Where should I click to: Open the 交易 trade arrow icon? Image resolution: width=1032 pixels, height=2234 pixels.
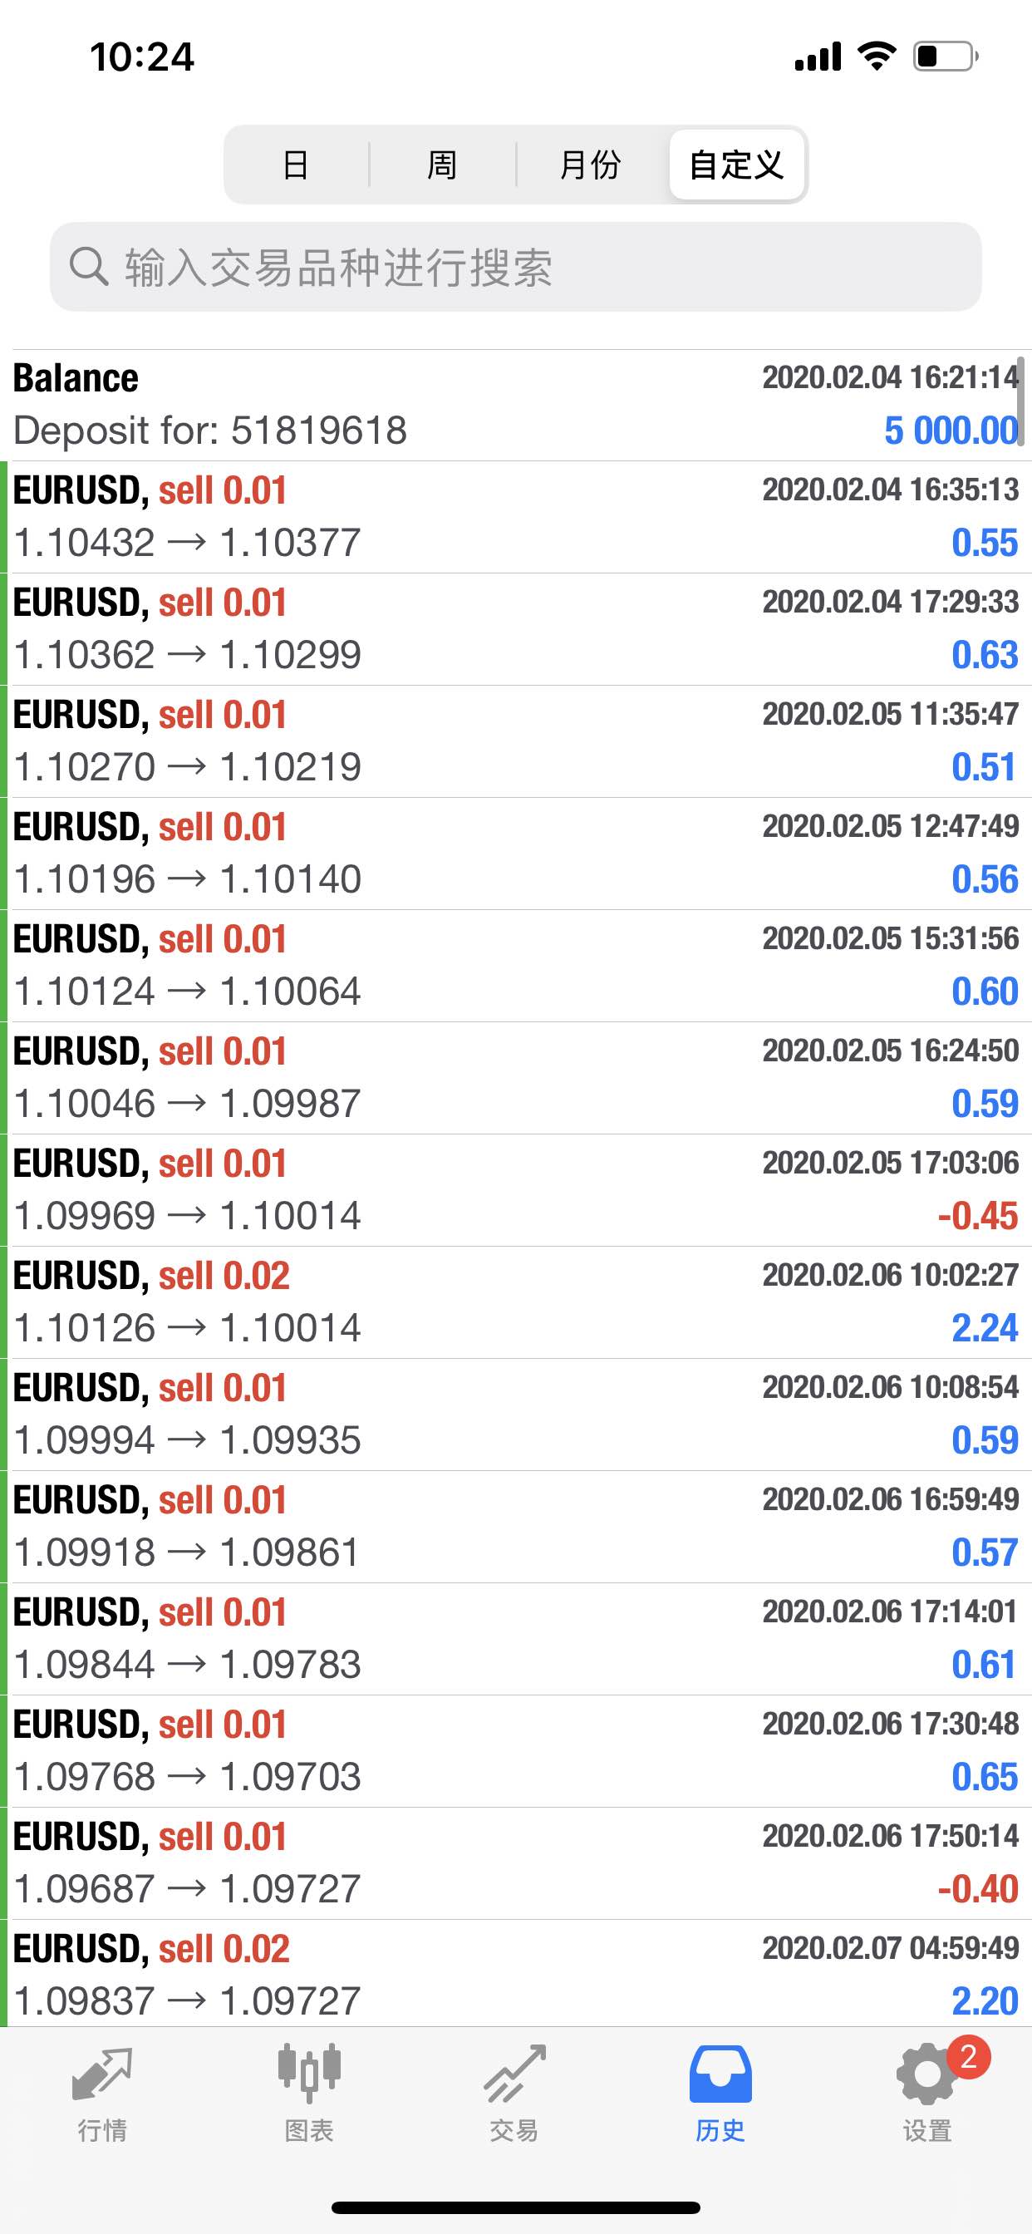(x=515, y=2074)
